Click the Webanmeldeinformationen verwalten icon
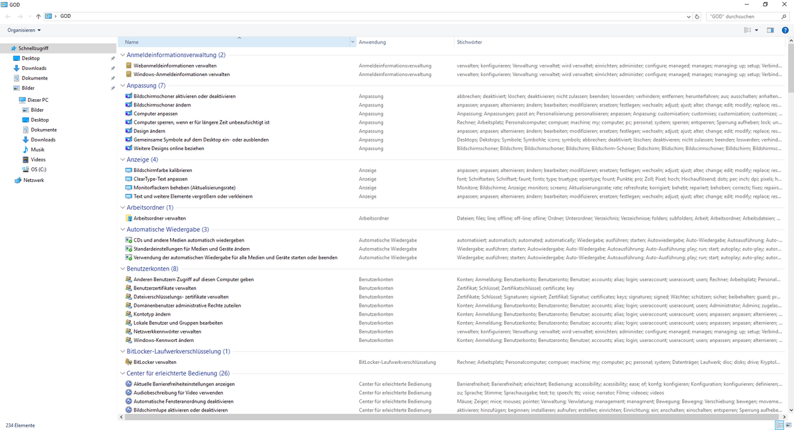 128,65
